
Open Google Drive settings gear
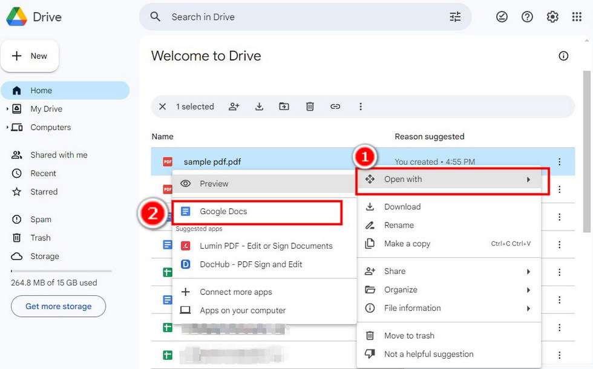click(x=552, y=16)
